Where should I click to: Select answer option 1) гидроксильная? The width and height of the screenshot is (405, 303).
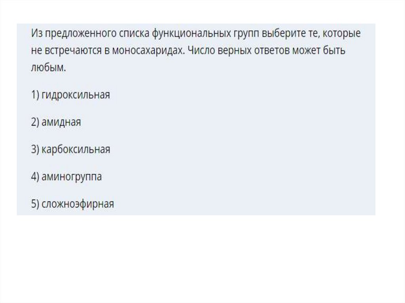click(x=70, y=95)
